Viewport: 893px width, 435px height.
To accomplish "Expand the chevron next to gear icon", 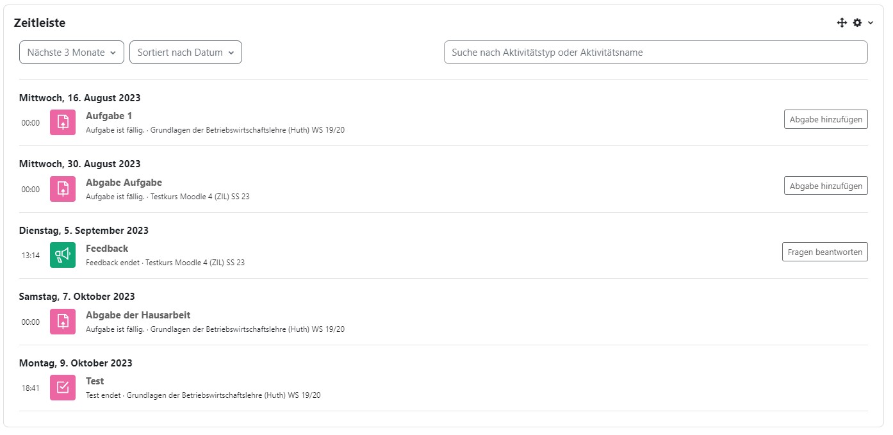I will [871, 23].
